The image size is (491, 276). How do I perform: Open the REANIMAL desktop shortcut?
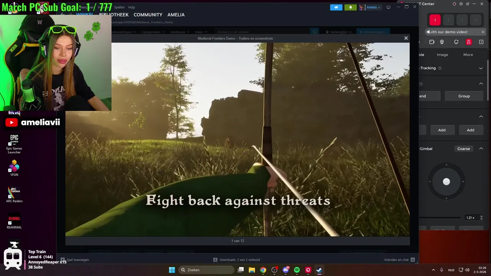[14, 221]
